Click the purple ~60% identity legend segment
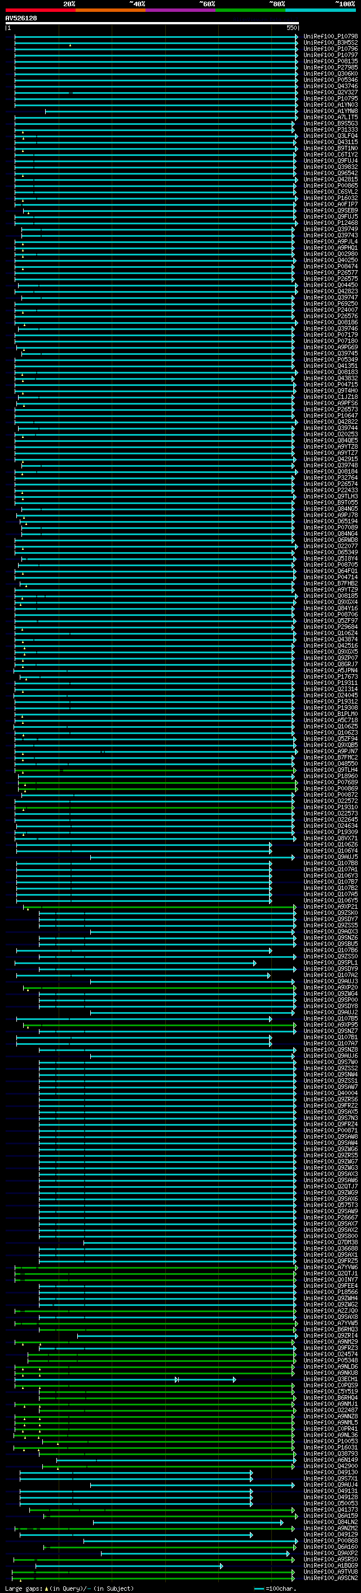The width and height of the screenshot is (361, 1593). [x=181, y=11]
